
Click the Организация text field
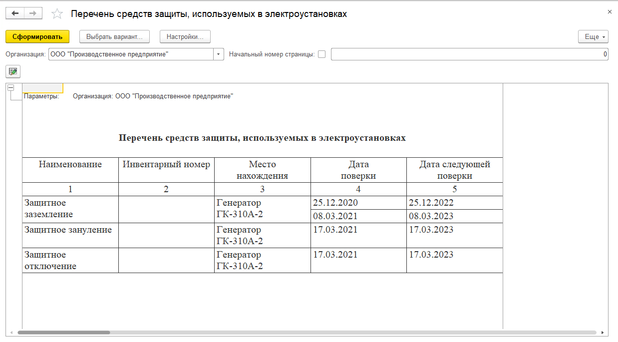(131, 54)
